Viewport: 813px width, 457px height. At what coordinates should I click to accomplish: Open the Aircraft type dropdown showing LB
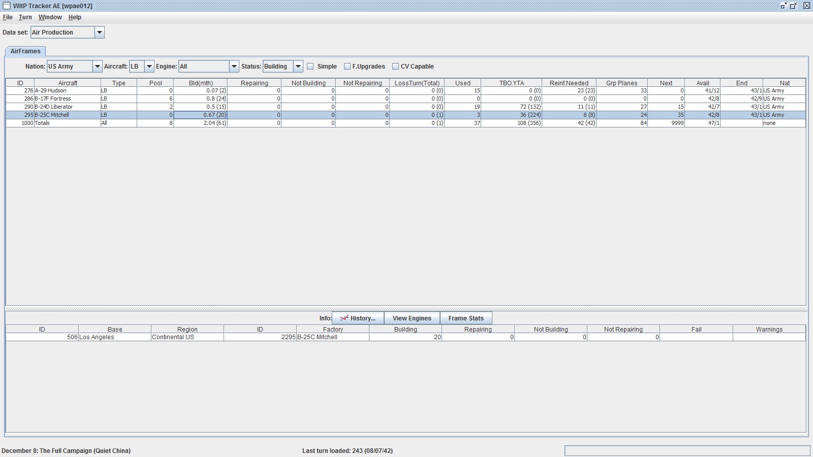tap(149, 67)
